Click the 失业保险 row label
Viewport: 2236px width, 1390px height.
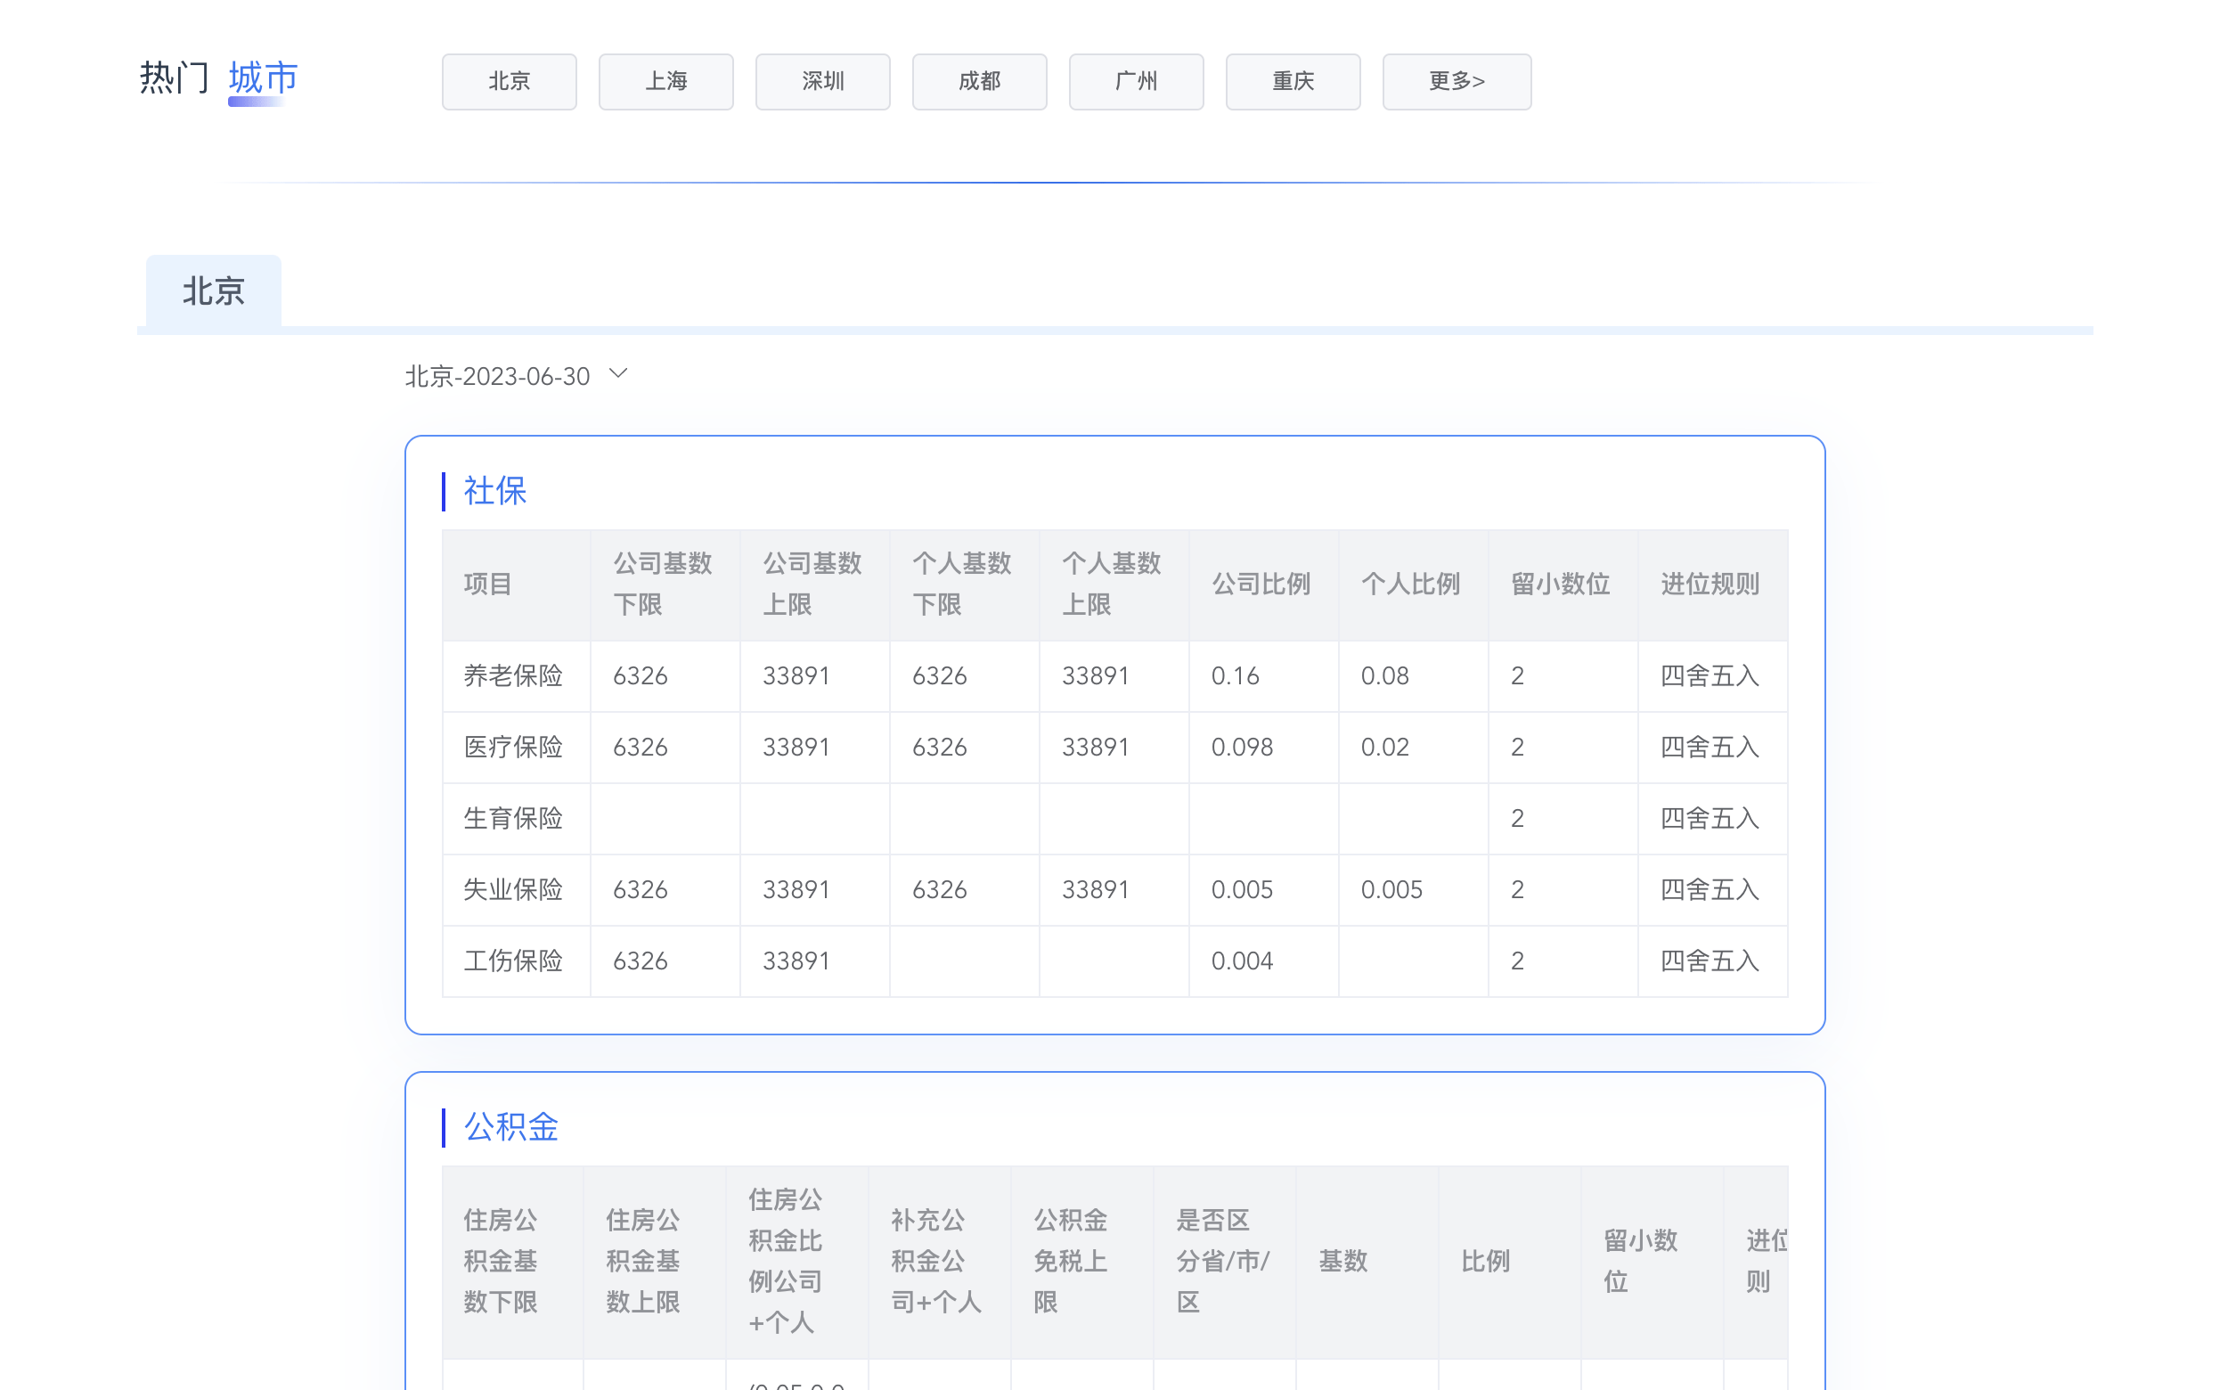(x=513, y=889)
